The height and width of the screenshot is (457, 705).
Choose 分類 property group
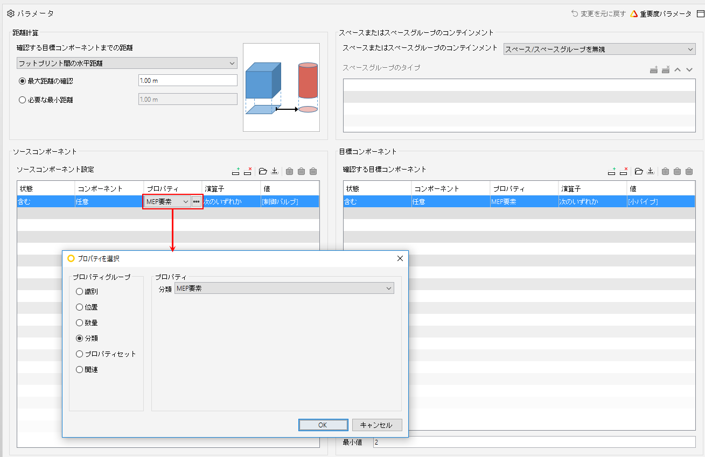pos(80,339)
